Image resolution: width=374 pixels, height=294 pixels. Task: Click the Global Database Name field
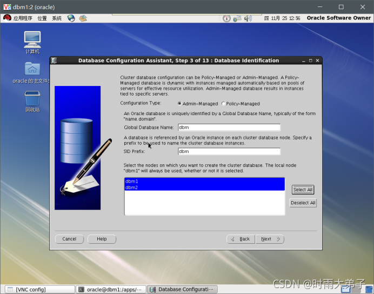pyautogui.click(x=229, y=128)
